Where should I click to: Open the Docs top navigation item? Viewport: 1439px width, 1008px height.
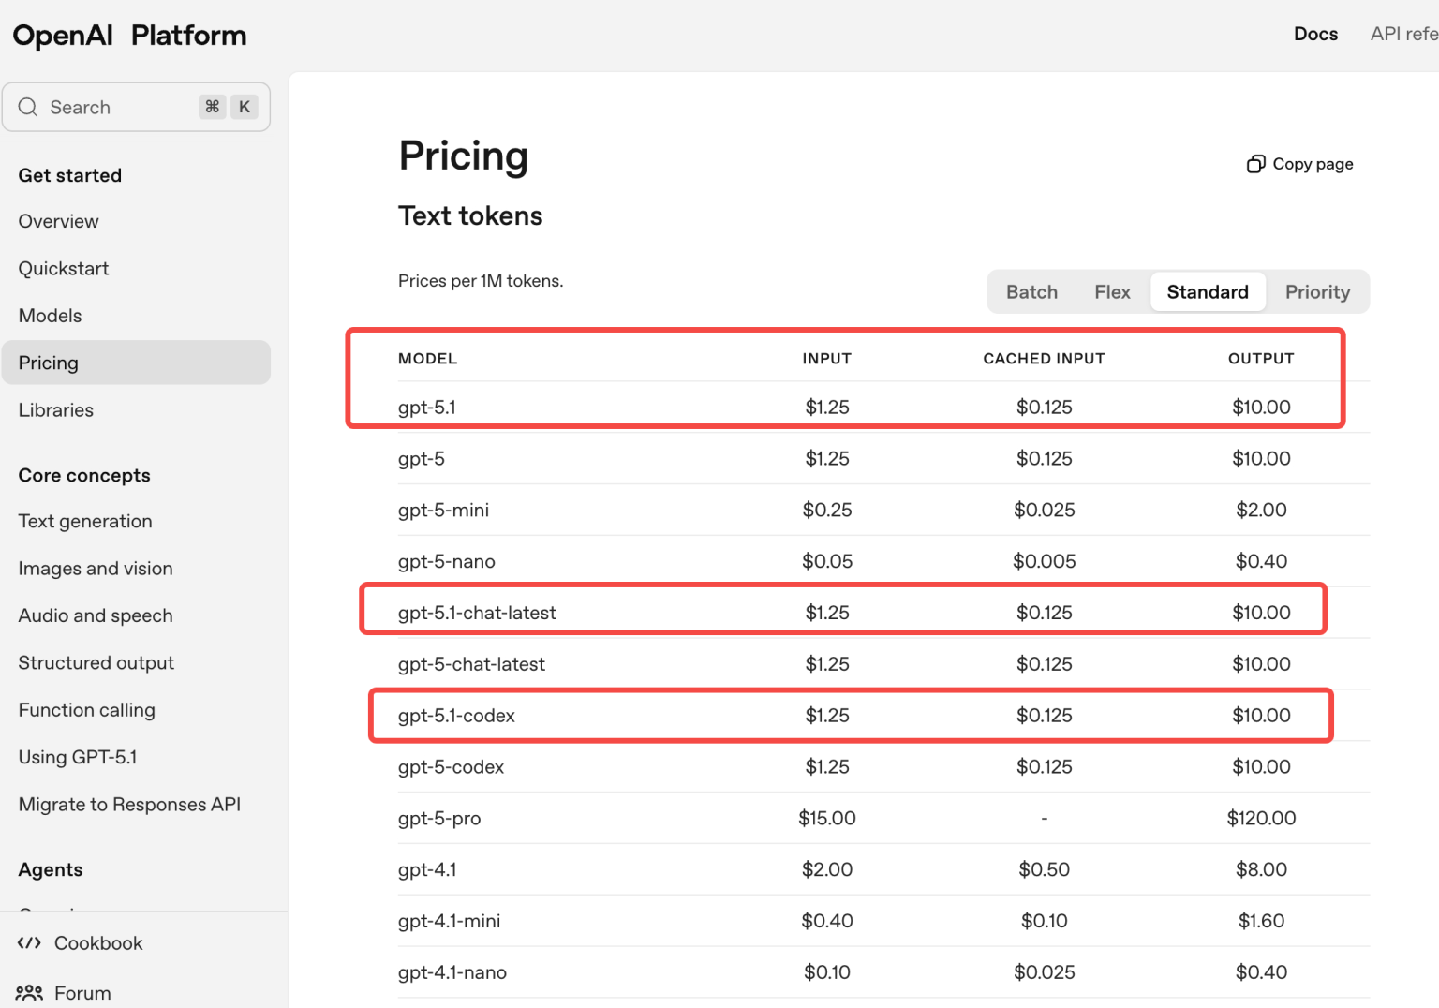[x=1315, y=34]
